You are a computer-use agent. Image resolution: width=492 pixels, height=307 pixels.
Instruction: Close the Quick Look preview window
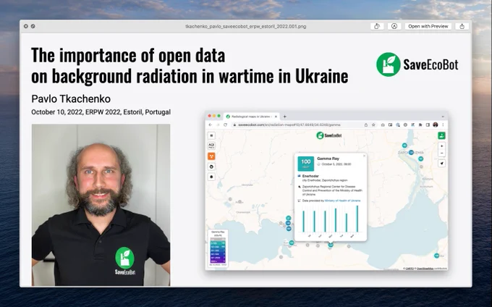tap(26, 26)
